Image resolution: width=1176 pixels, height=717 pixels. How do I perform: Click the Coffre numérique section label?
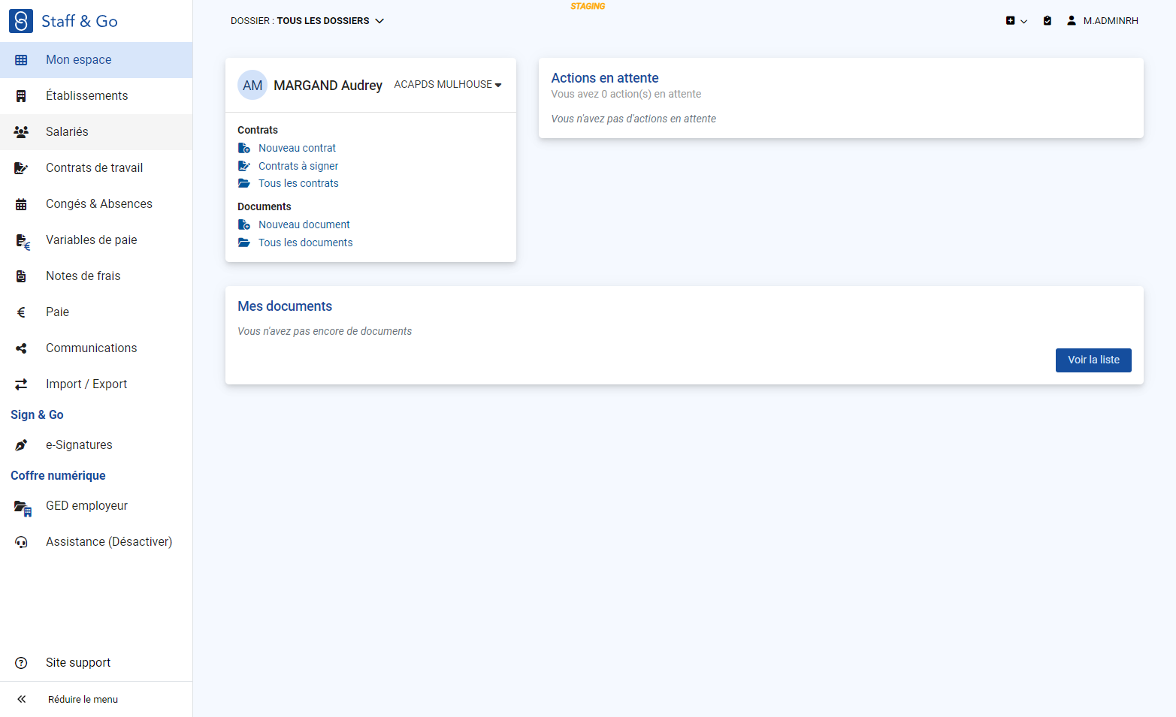[58, 476]
